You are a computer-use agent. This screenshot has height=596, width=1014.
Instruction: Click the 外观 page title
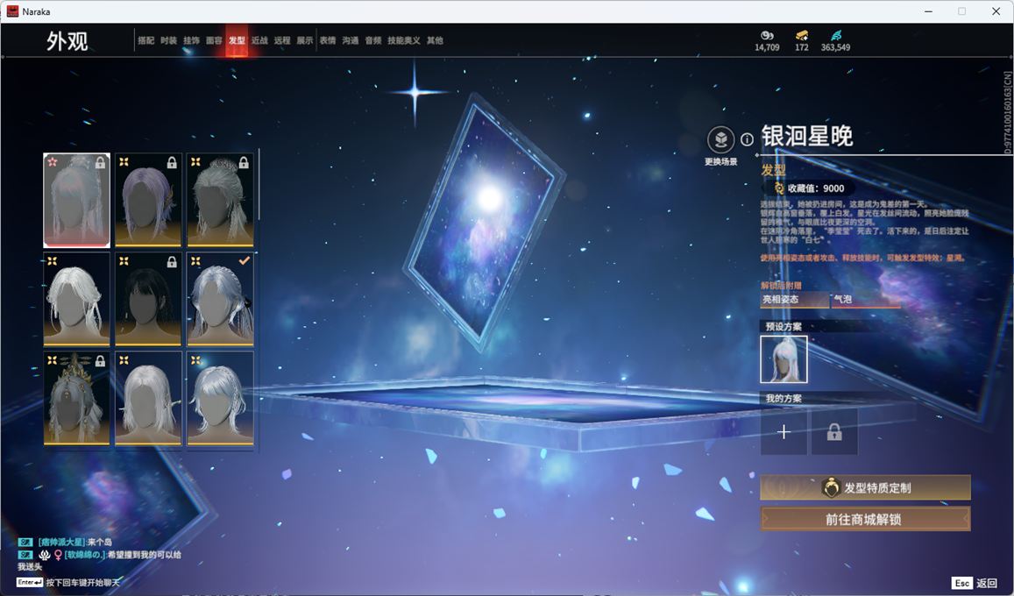[x=67, y=40]
